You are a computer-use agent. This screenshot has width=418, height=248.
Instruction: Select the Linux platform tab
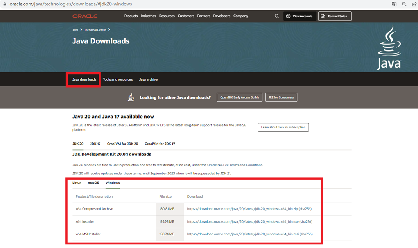[x=77, y=183]
